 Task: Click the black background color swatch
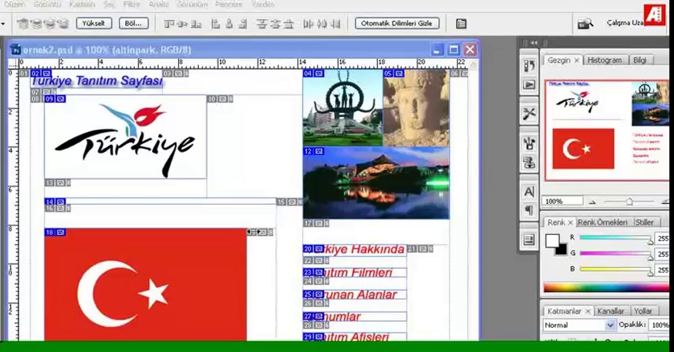point(562,250)
